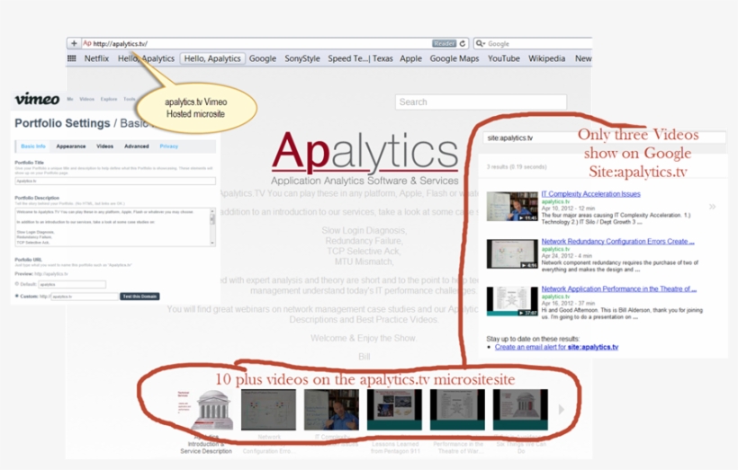Click the Google search field in browser toolbar
The image size is (738, 470).
(x=538, y=44)
